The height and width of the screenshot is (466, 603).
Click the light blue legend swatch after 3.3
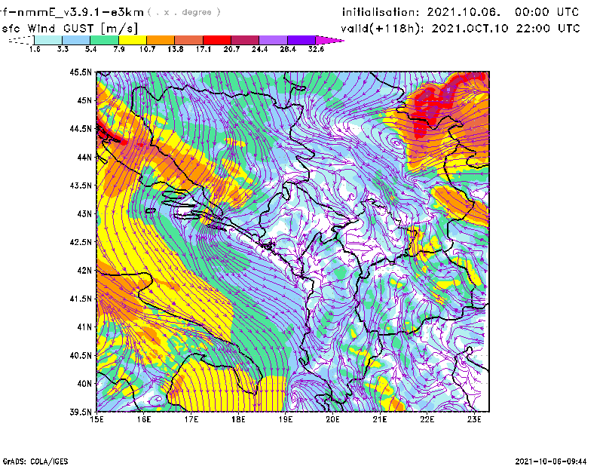(76, 40)
